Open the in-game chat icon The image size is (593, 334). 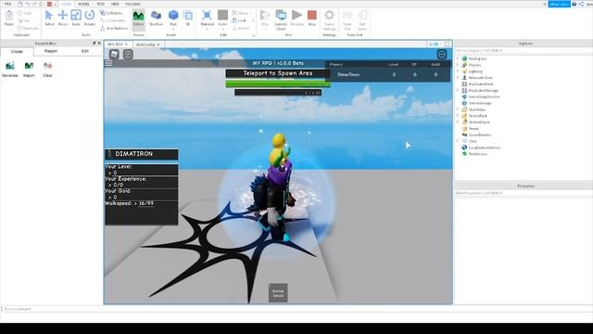128,54
